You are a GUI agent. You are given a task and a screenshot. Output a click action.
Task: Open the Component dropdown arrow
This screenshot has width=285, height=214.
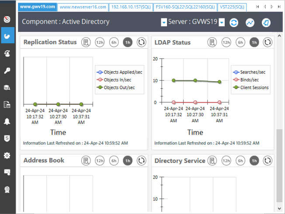click(164, 22)
